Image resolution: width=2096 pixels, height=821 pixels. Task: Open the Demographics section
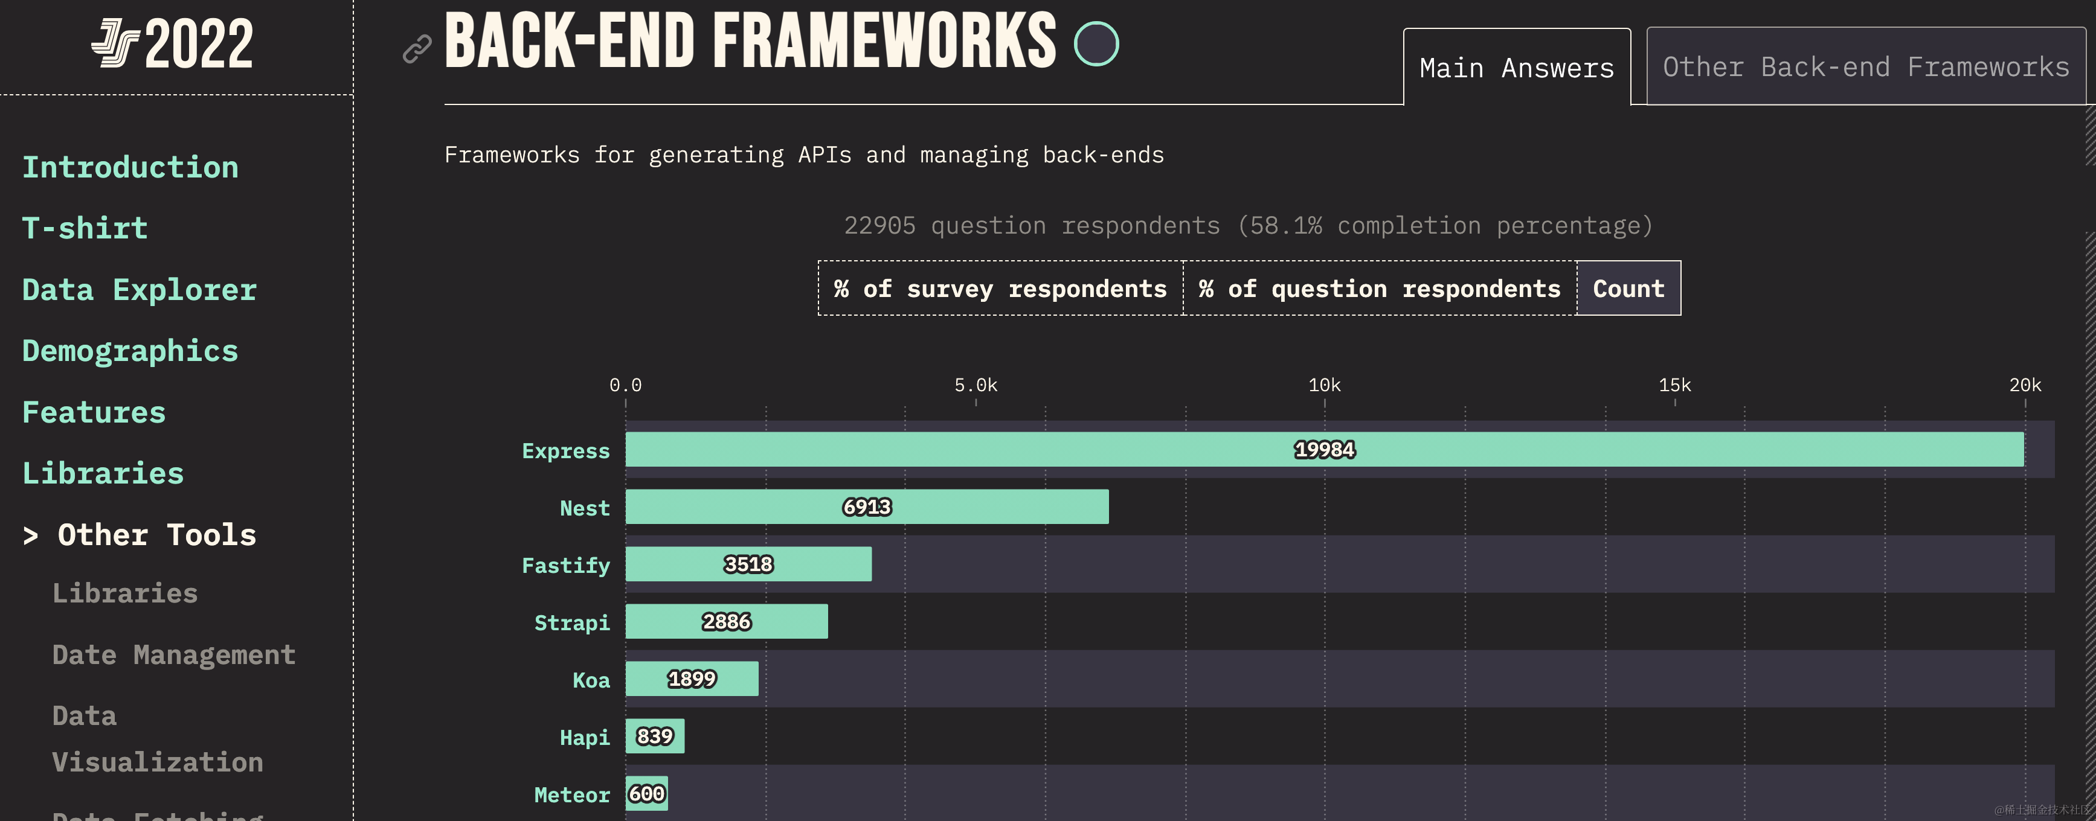point(130,351)
